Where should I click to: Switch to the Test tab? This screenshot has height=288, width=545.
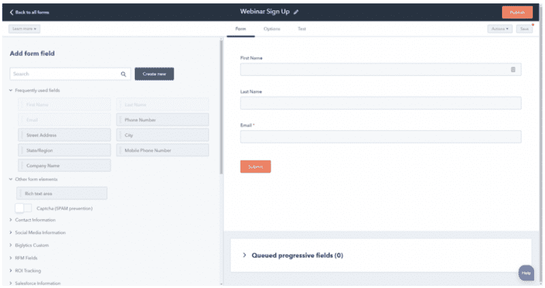(302, 29)
